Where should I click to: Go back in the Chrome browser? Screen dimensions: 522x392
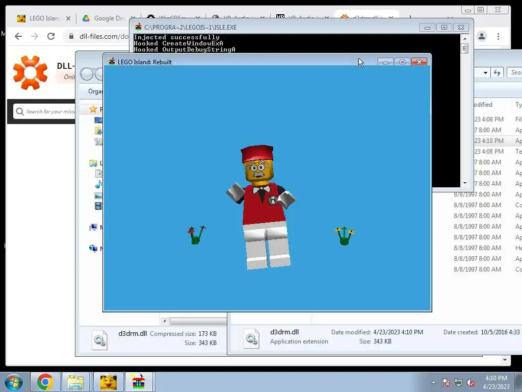(x=18, y=36)
